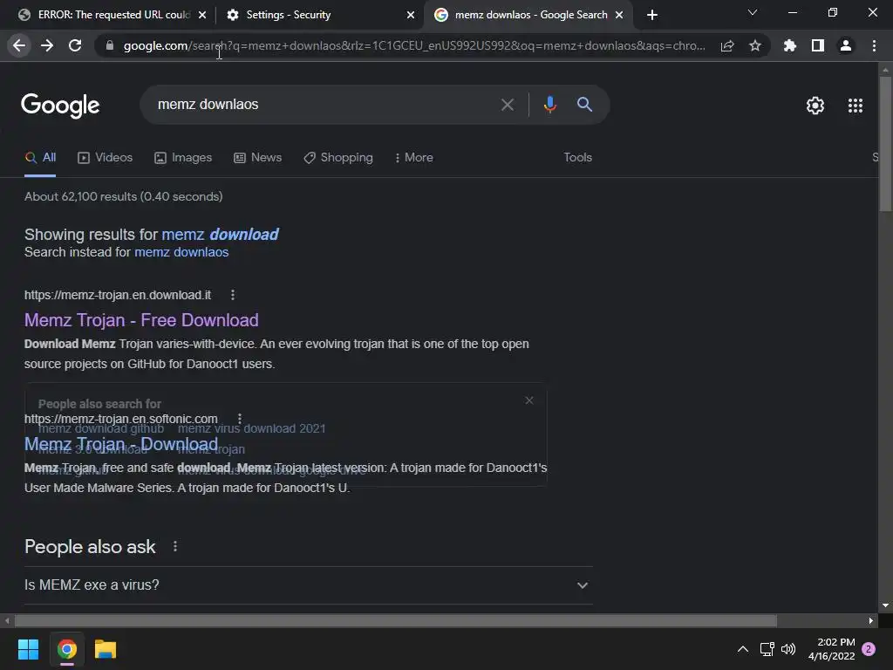
Task: Reload the current page
Action: coord(75,45)
